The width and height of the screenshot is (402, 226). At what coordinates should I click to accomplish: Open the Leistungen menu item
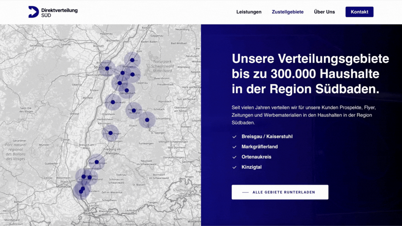tap(249, 12)
